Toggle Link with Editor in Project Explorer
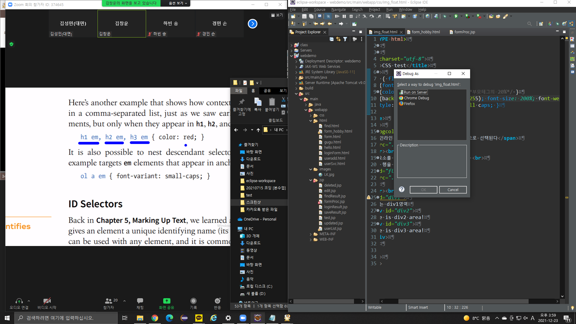 (x=338, y=39)
